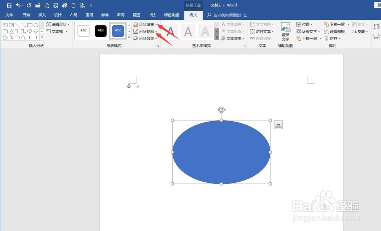This screenshot has width=381, height=231.
Task: Switch to the 审阅 tab
Action: point(121,15)
